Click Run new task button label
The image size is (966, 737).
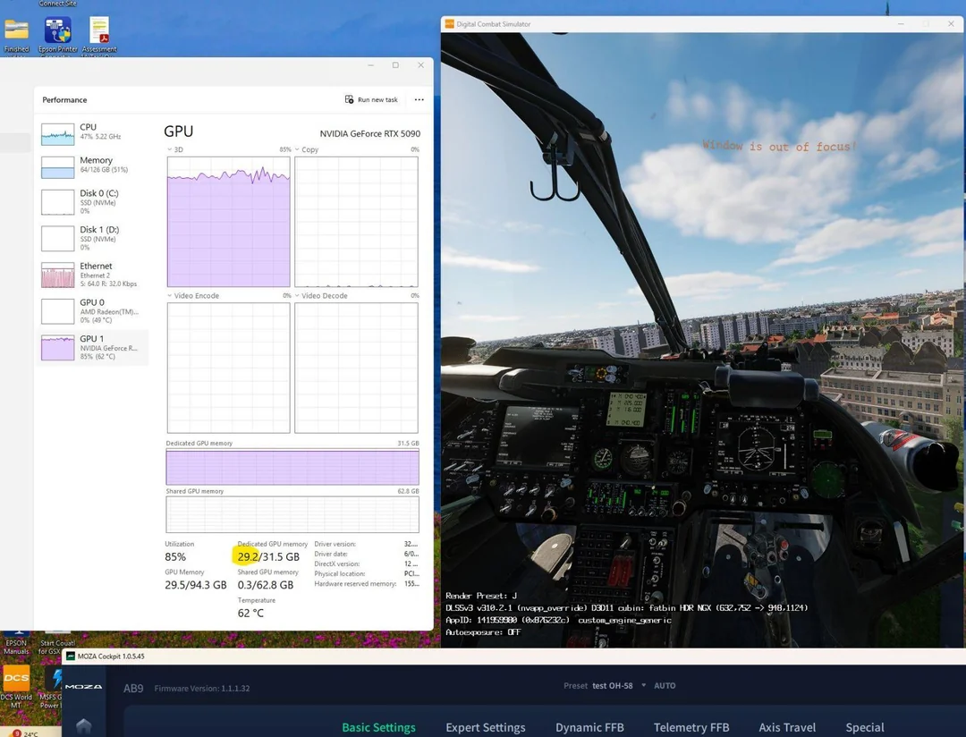coord(377,100)
